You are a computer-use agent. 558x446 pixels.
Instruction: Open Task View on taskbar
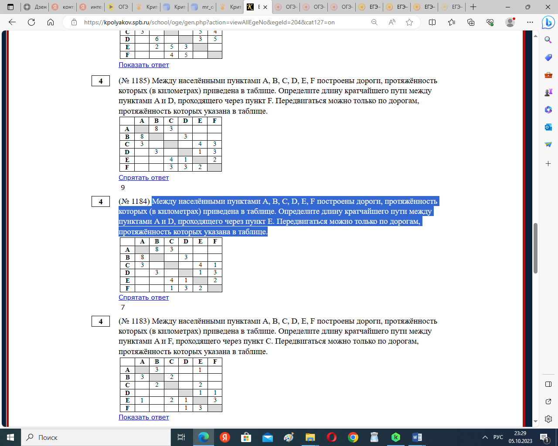(x=181, y=437)
